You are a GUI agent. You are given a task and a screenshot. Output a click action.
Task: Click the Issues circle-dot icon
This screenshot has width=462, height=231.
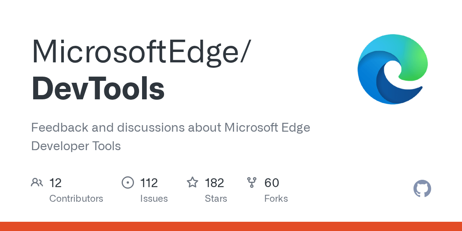click(127, 182)
